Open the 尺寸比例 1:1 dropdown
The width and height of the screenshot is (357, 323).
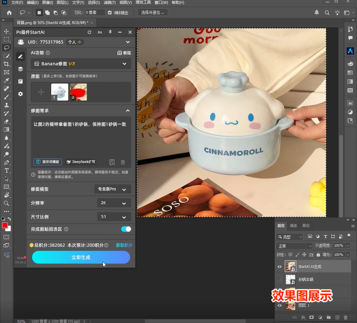pyautogui.click(x=114, y=217)
